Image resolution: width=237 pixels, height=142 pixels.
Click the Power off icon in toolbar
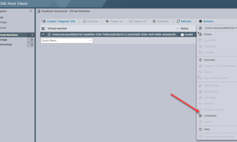tap(131, 21)
